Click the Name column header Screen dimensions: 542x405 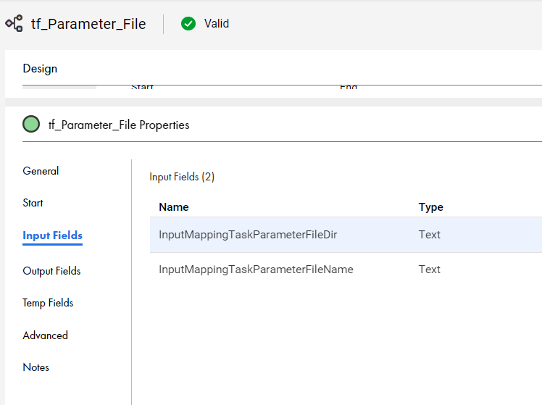[174, 207]
